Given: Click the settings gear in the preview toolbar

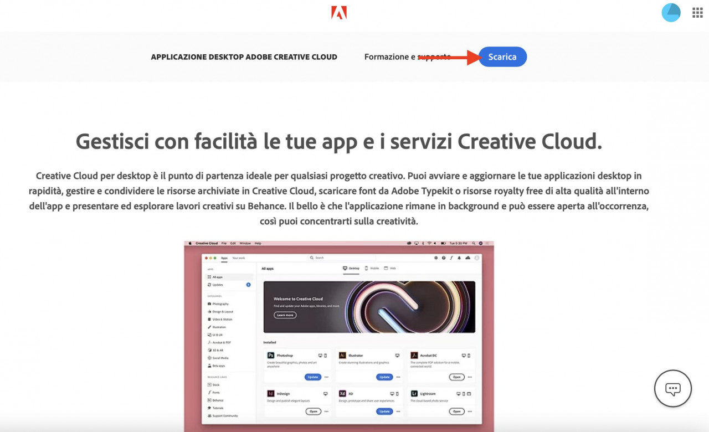Looking at the screenshot, I should (436, 258).
